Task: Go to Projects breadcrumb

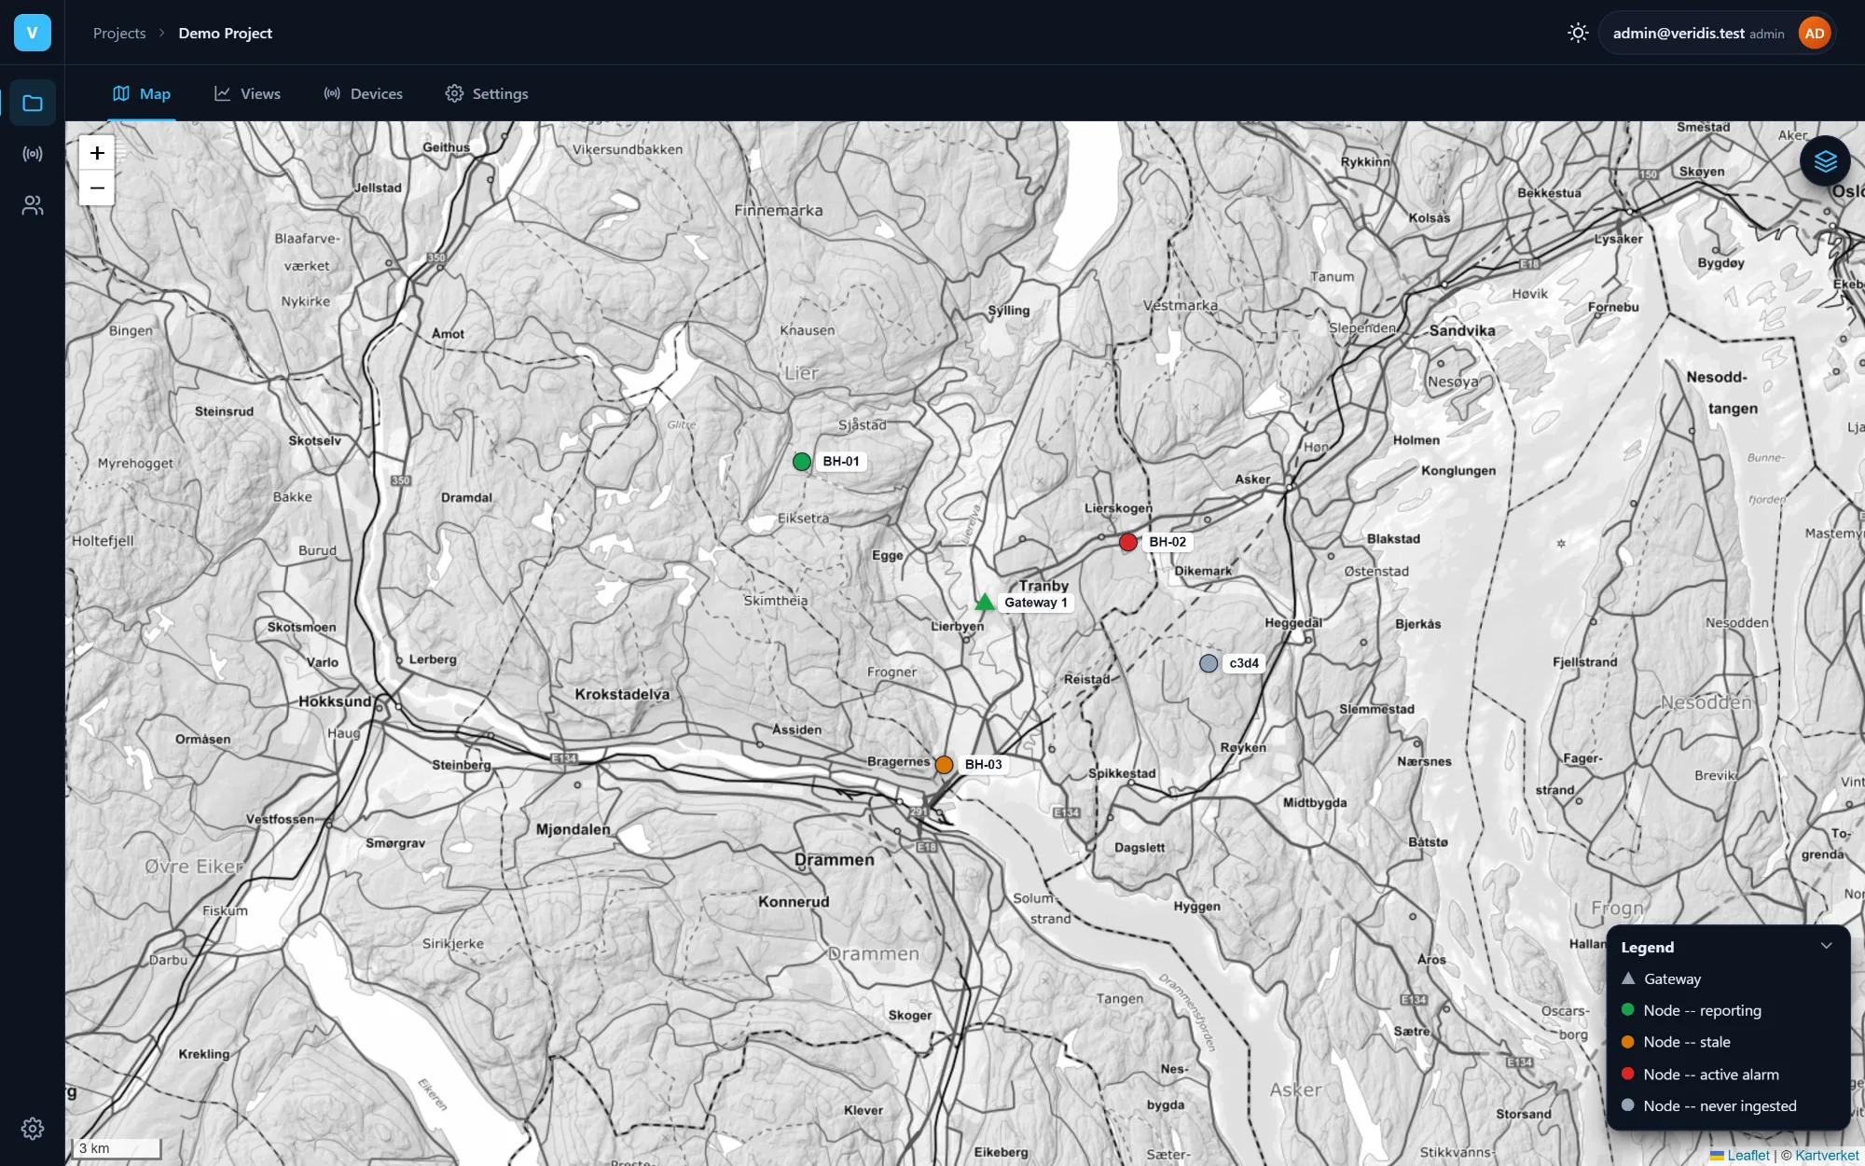Action: click(119, 33)
